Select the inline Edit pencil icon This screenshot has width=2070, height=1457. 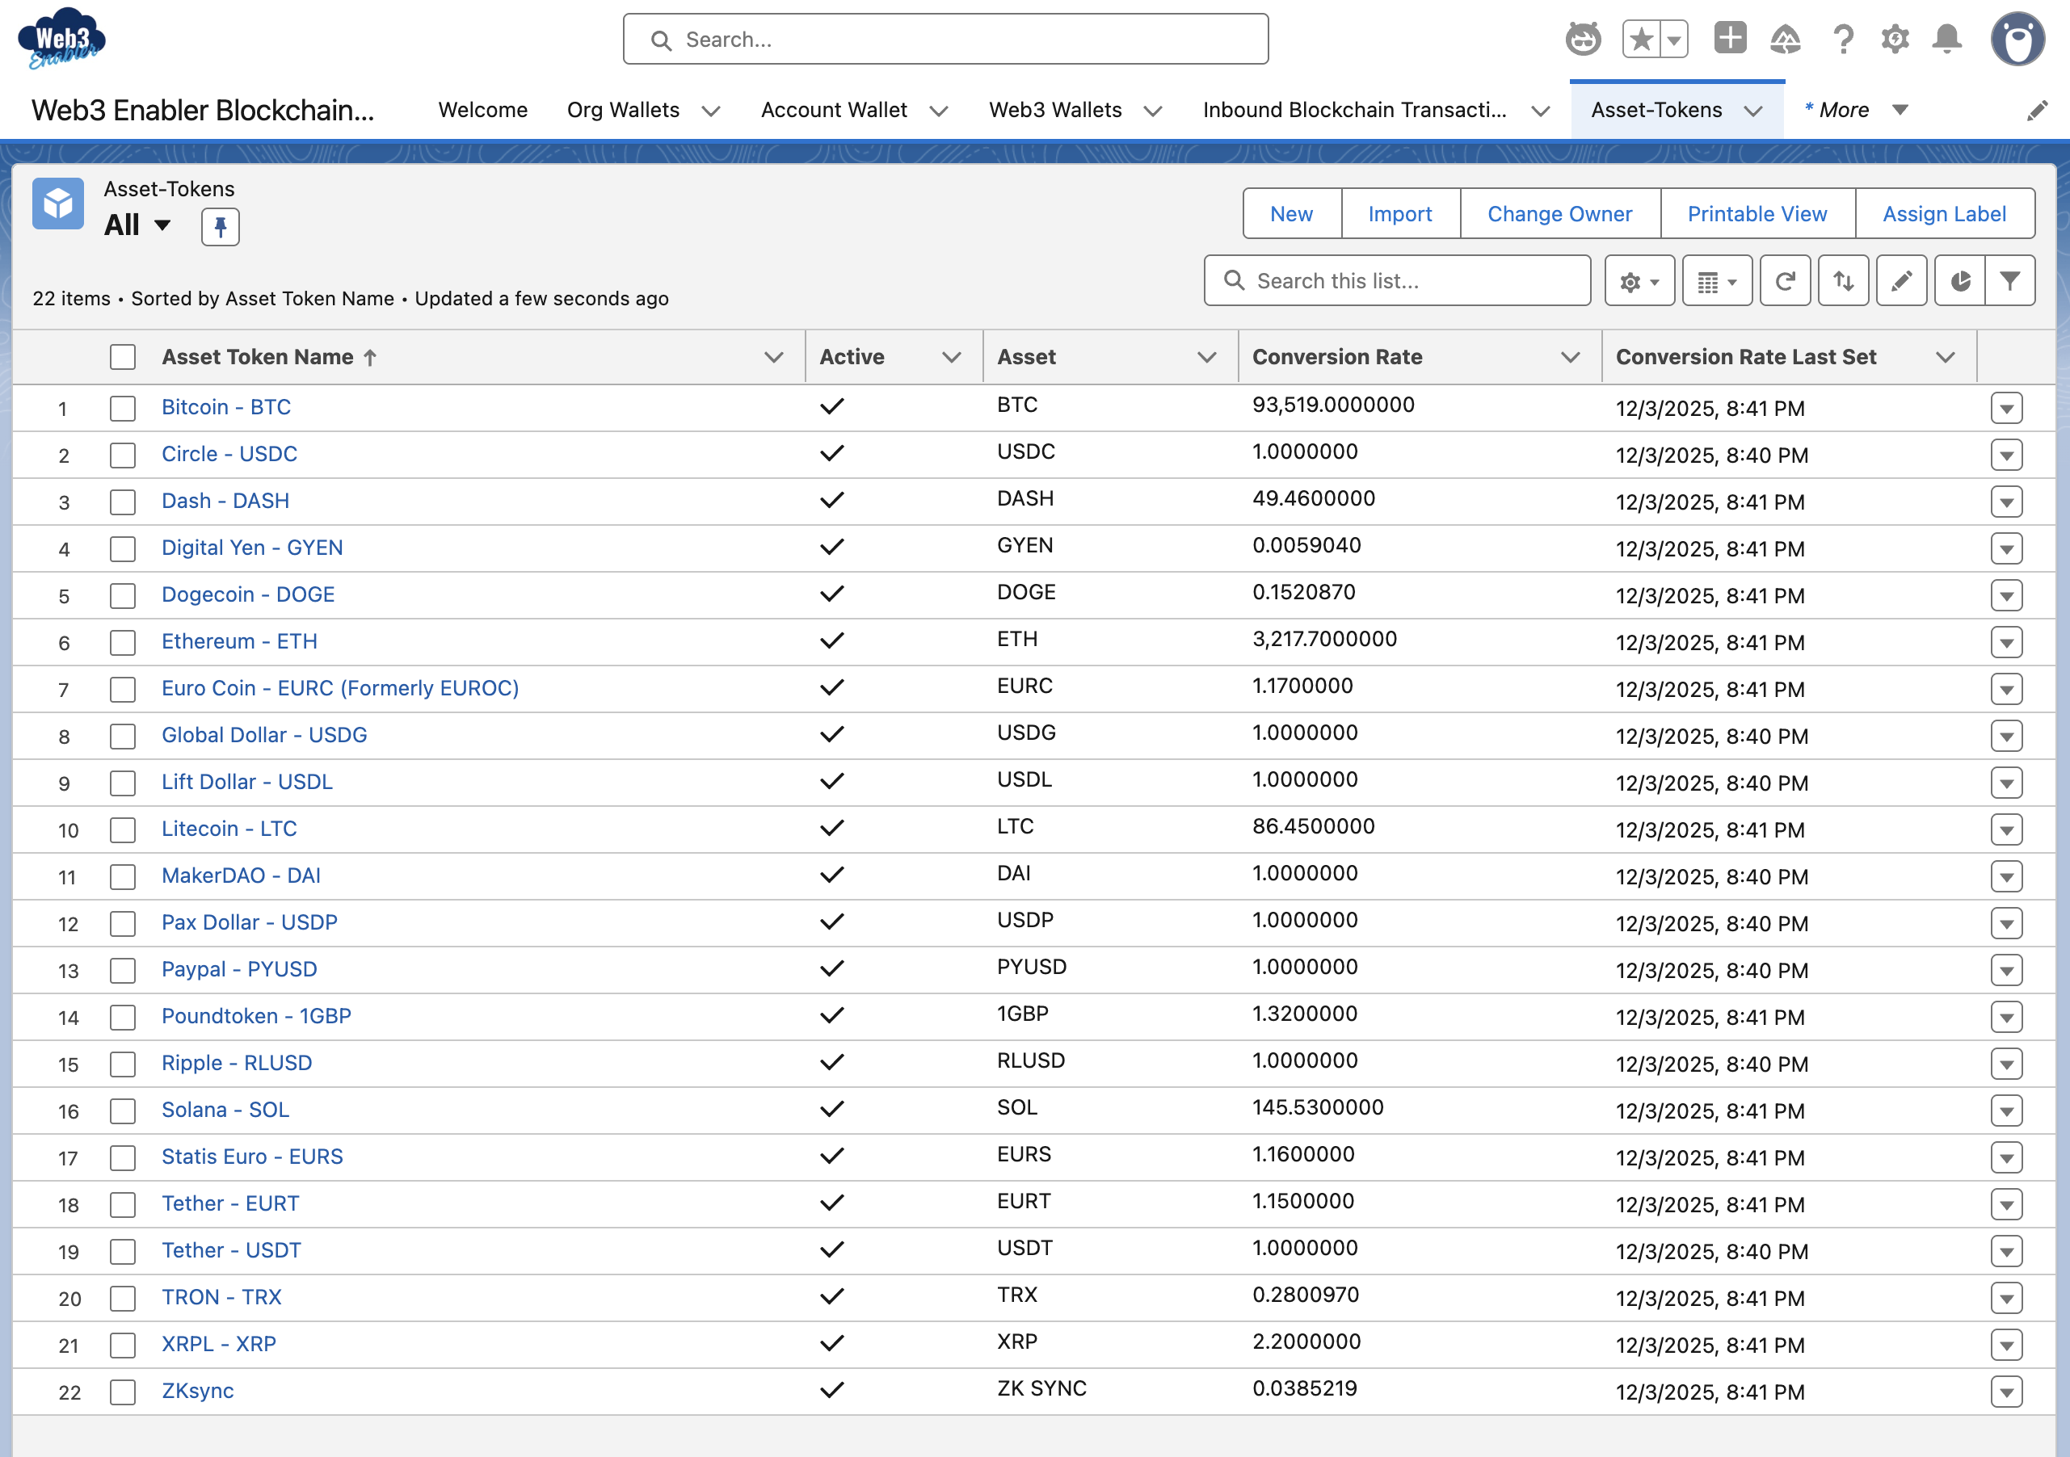[1902, 280]
